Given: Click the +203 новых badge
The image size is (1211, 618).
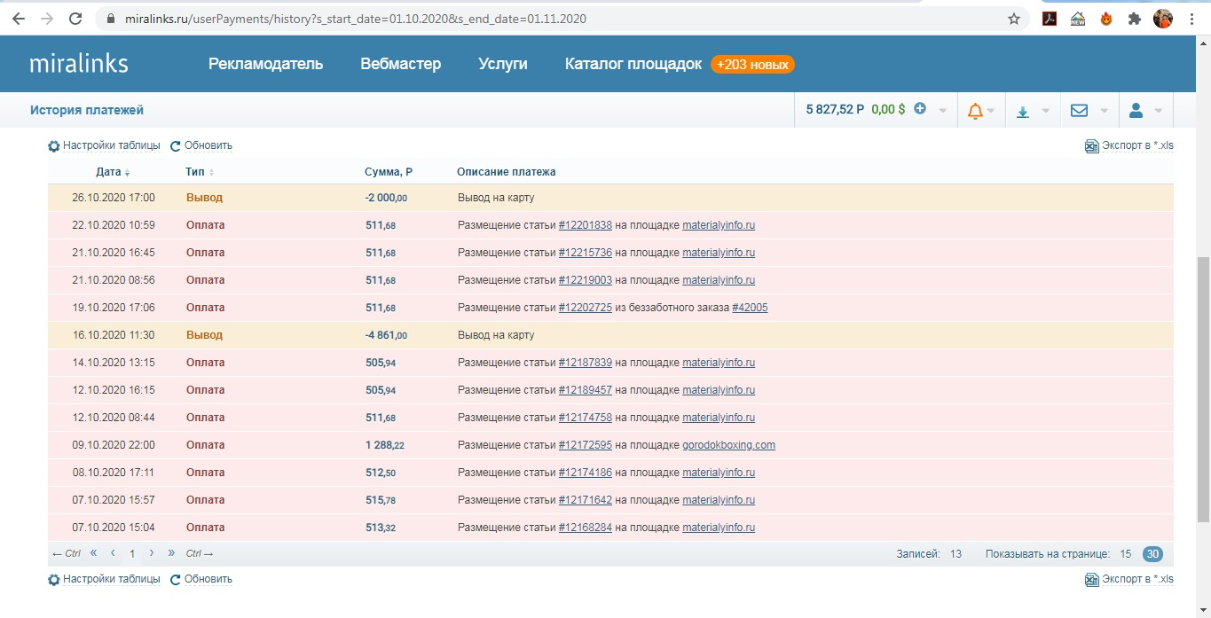Looking at the screenshot, I should (752, 65).
